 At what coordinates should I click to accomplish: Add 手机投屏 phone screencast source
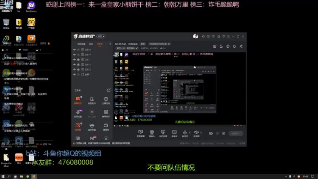pos(163,134)
